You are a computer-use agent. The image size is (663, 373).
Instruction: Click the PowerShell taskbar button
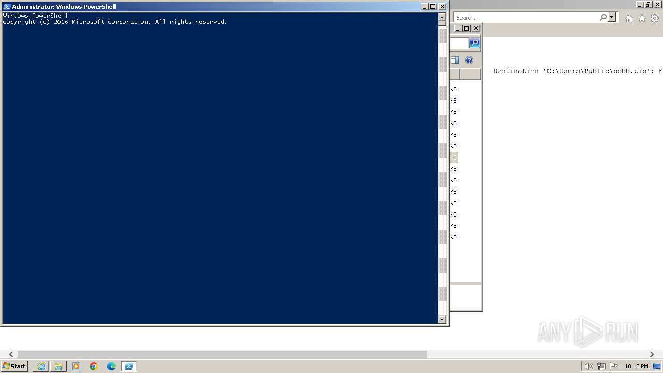click(x=129, y=366)
